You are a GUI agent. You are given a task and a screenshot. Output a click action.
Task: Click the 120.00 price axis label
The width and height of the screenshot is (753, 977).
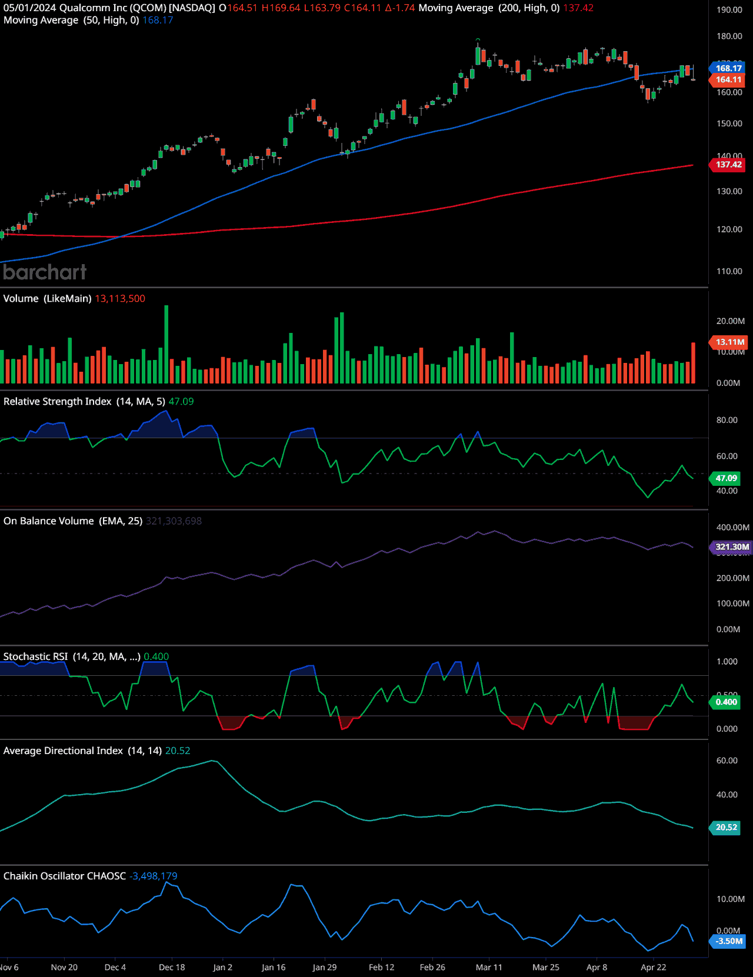tap(729, 229)
